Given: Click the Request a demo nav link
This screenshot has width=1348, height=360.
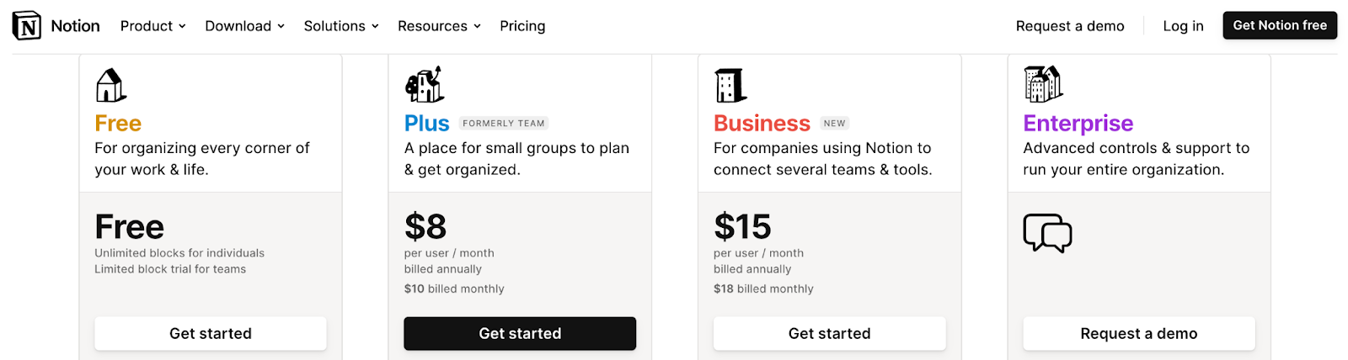Looking at the screenshot, I should [x=1070, y=26].
